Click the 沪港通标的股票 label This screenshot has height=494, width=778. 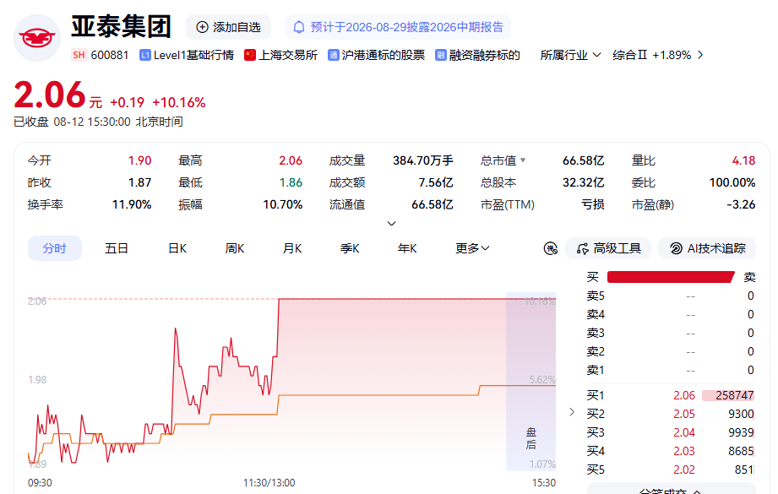[383, 55]
